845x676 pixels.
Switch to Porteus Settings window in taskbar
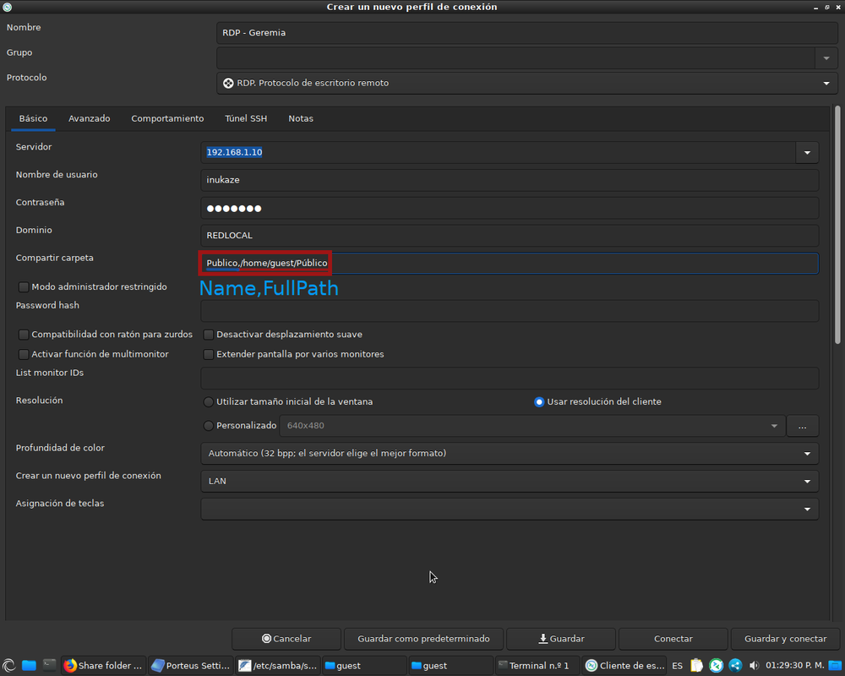point(191,666)
